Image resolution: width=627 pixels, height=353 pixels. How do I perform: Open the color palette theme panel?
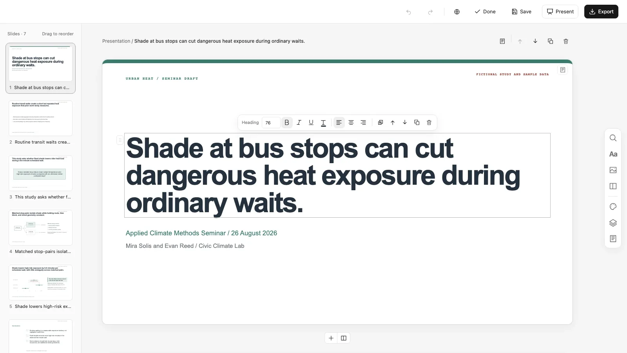pyautogui.click(x=613, y=207)
